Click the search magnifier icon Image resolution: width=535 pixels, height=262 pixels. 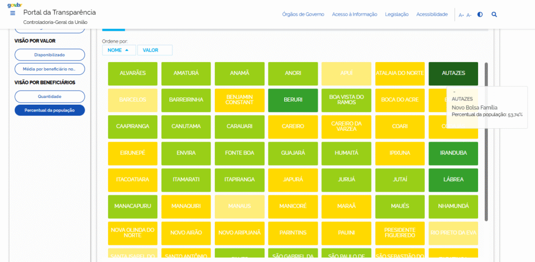pos(494,15)
